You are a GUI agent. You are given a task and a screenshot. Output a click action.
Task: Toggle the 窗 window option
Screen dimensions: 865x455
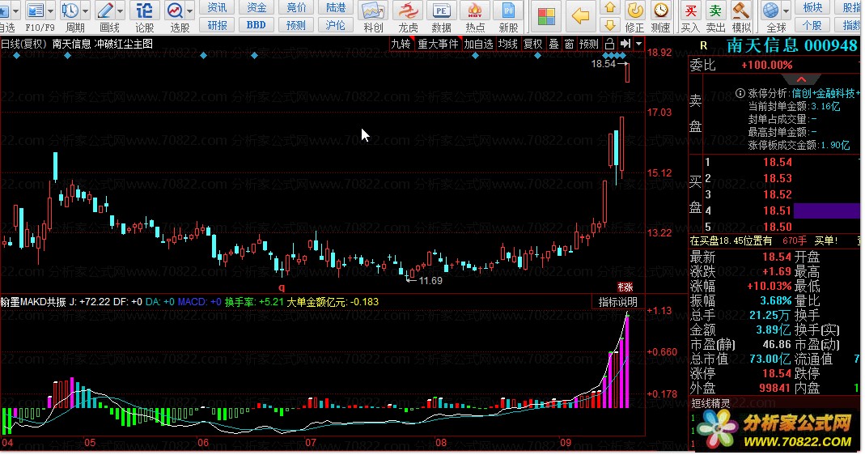pyautogui.click(x=569, y=44)
